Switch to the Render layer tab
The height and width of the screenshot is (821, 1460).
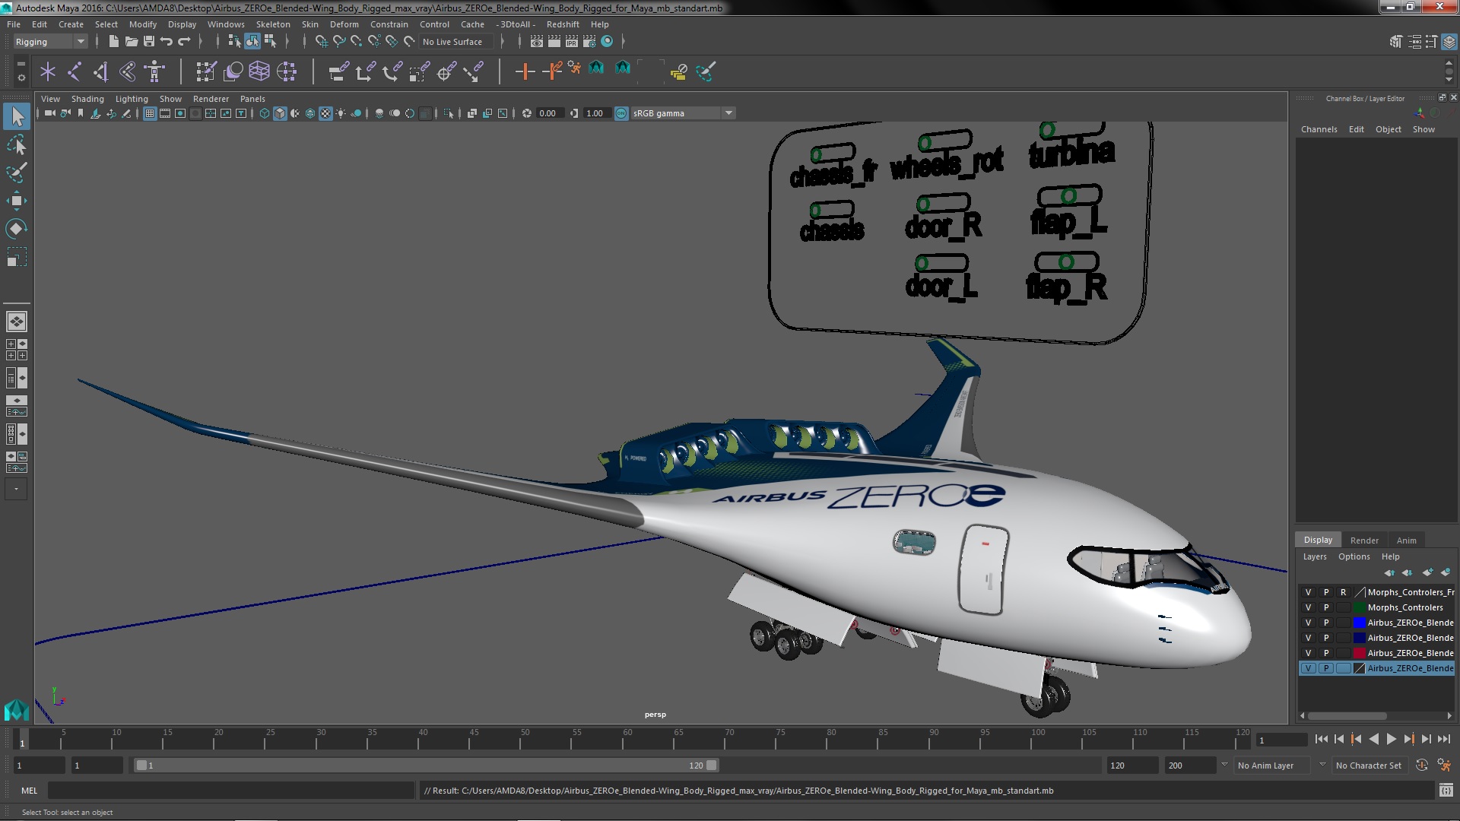point(1364,540)
